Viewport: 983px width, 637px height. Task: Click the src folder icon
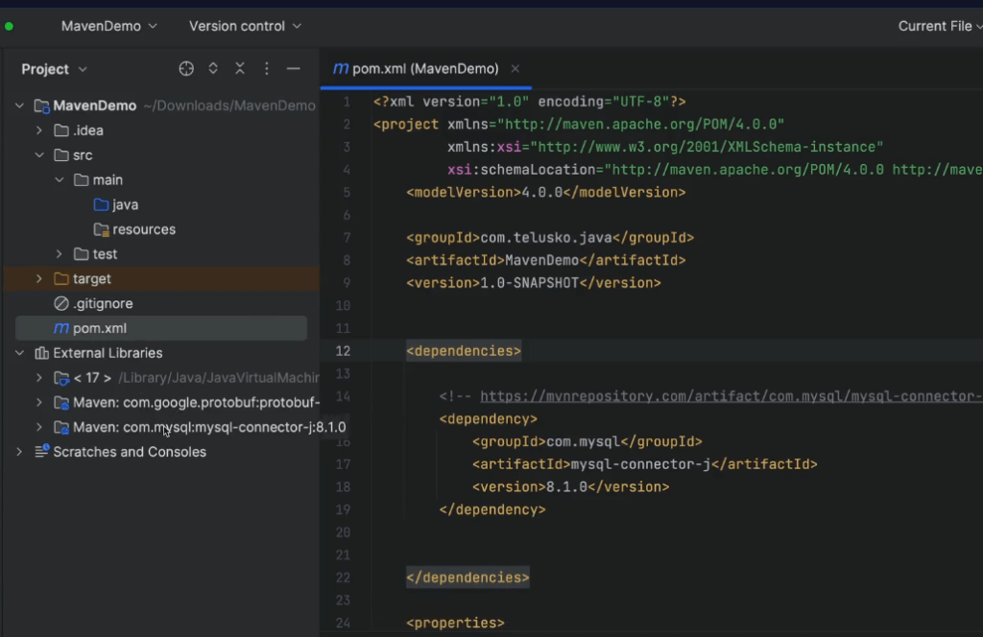[x=61, y=154]
